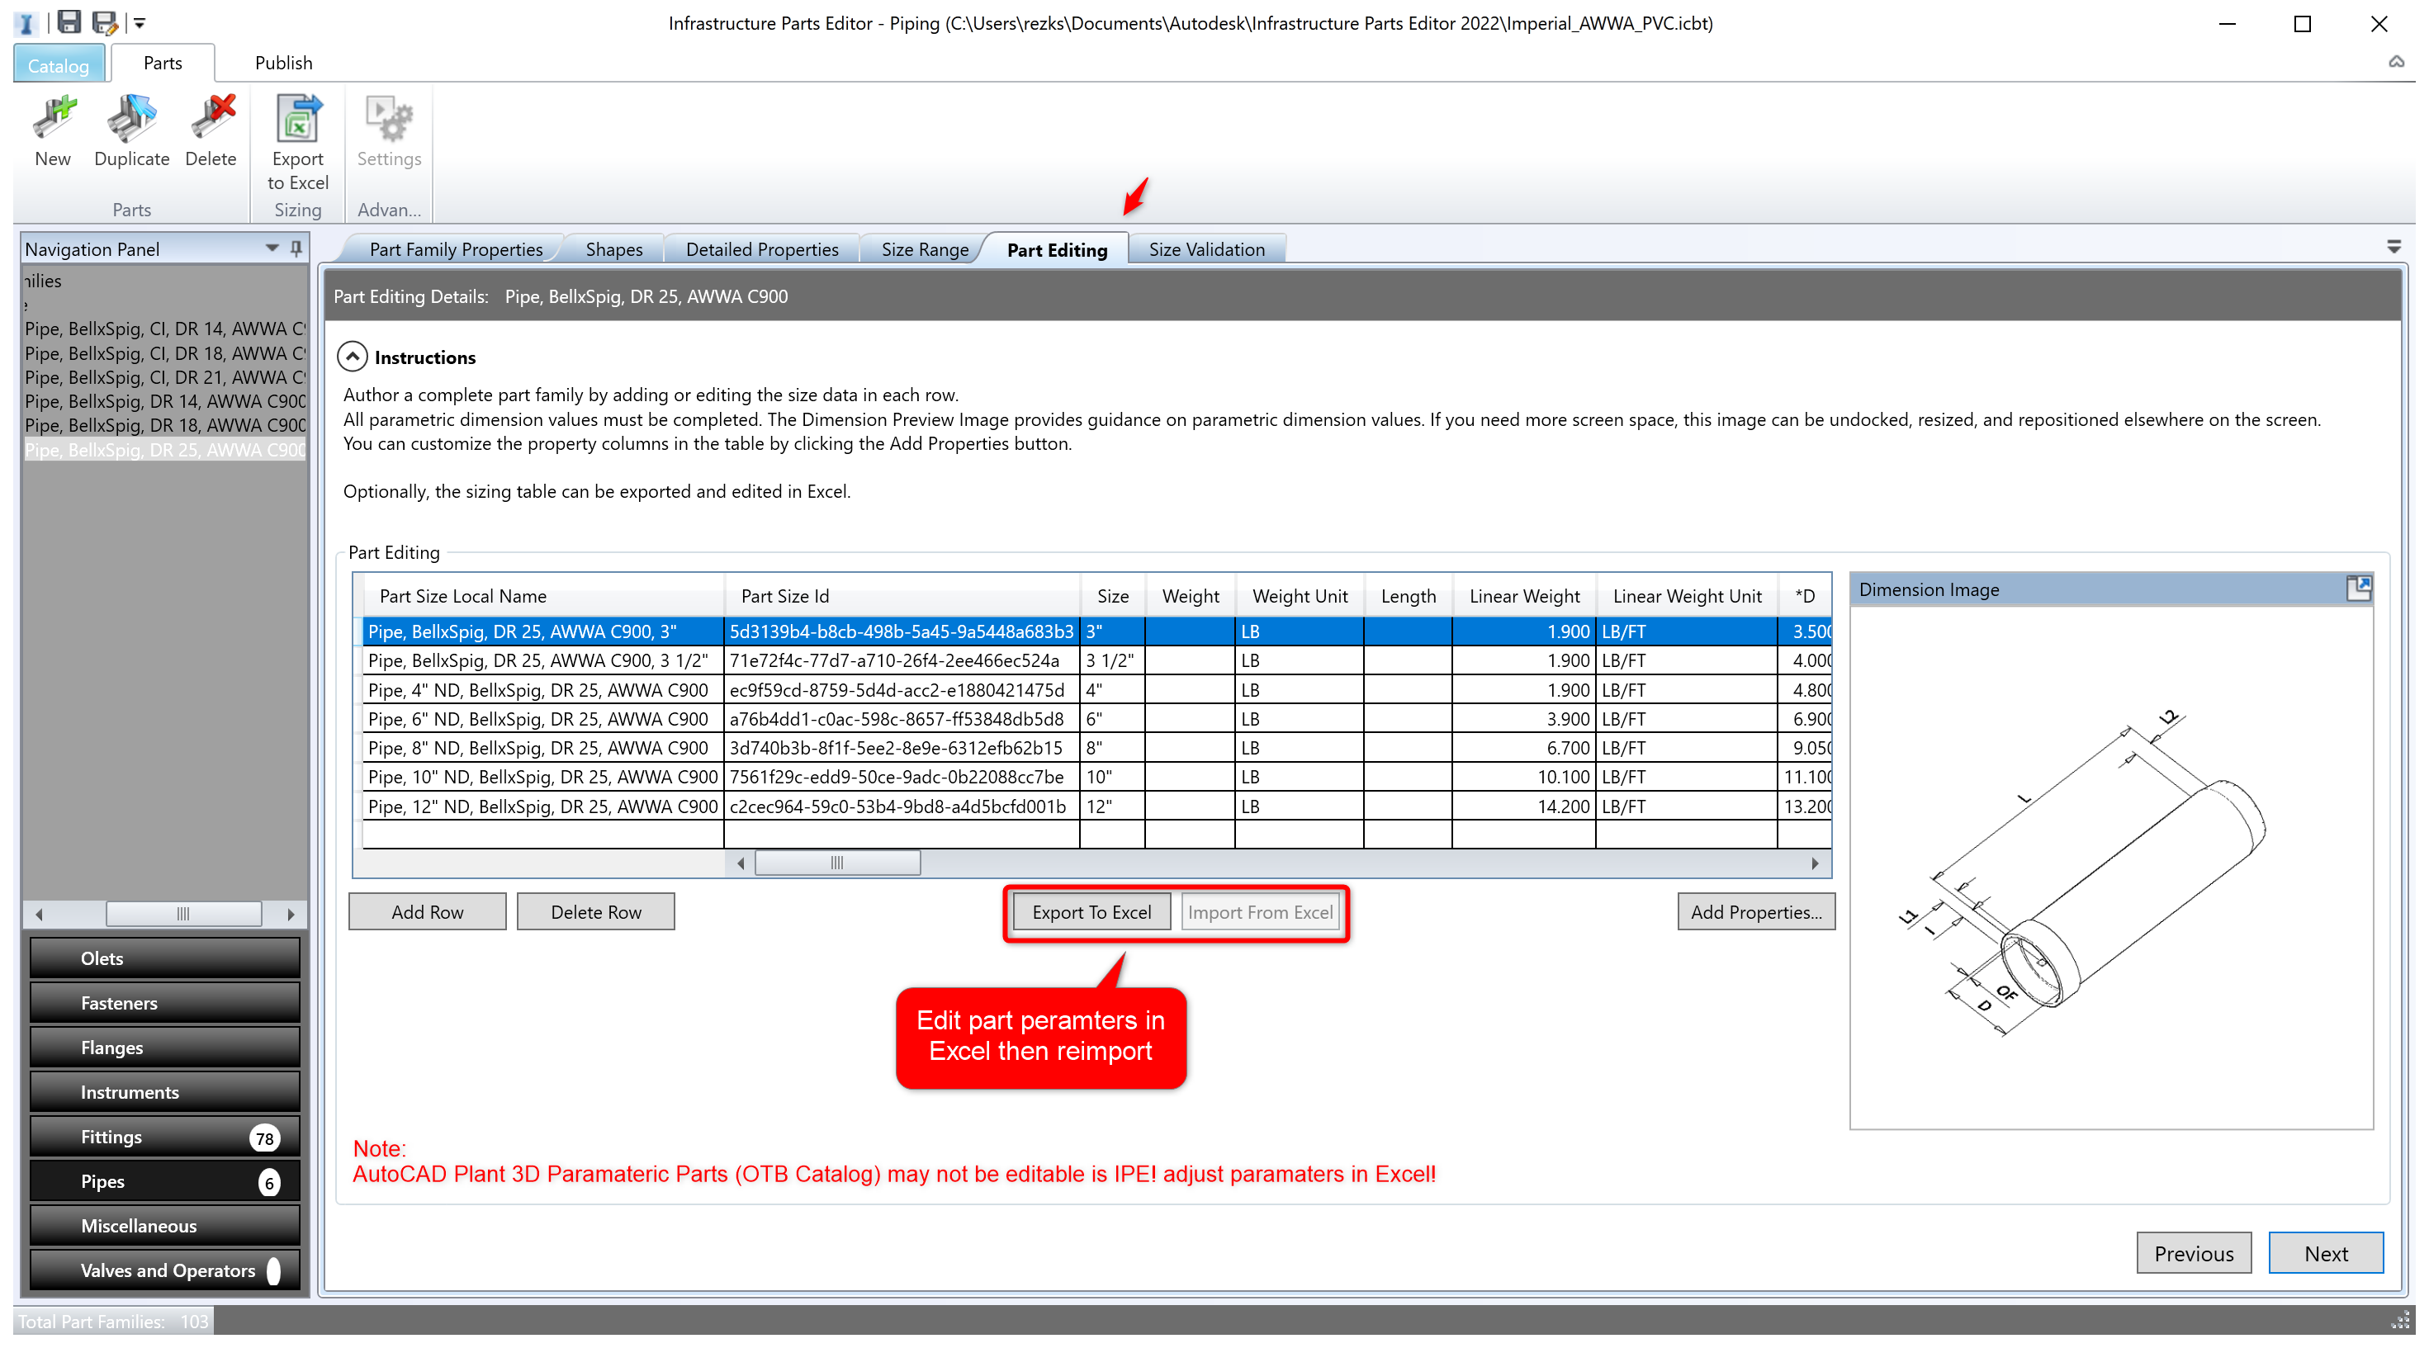Screen dimensions: 2429x1348
Task: Click the table horizontal scrollbar thumb
Action: [x=836, y=863]
